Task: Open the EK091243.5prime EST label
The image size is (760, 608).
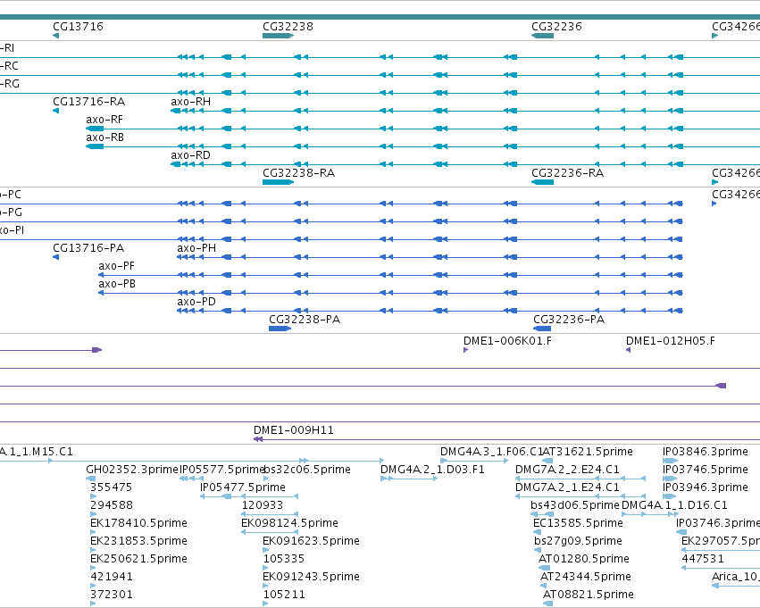Action: tap(311, 578)
